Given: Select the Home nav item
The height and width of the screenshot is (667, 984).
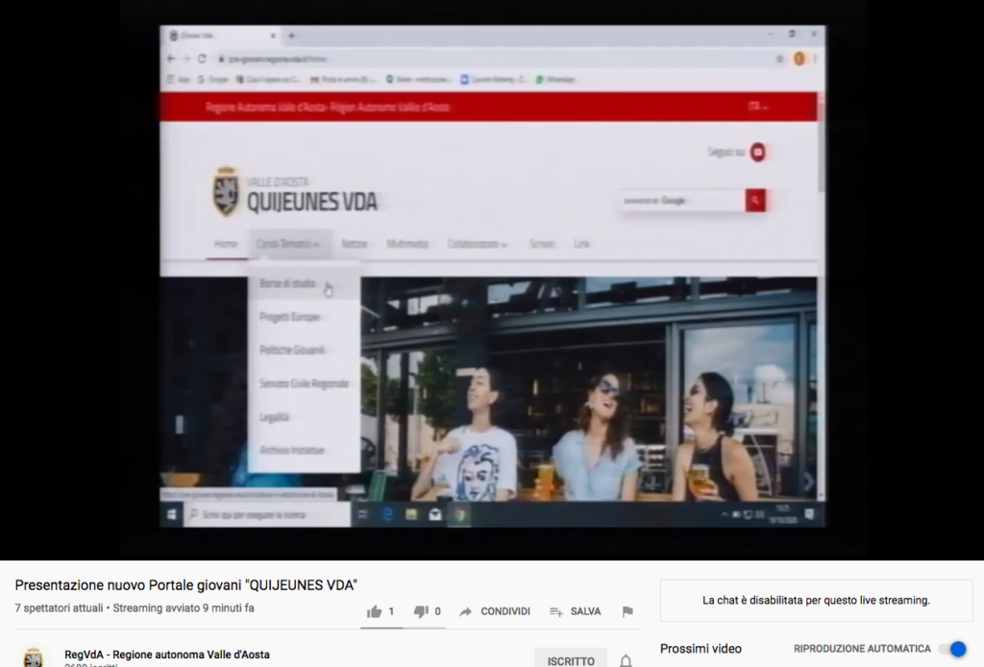Looking at the screenshot, I should [225, 244].
